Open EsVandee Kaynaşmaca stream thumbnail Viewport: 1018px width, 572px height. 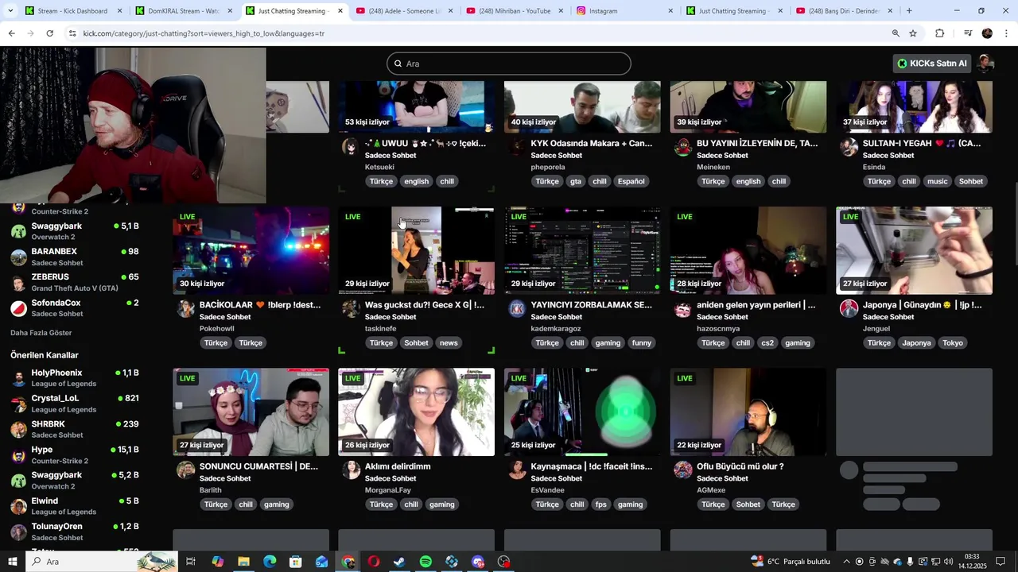tap(582, 412)
